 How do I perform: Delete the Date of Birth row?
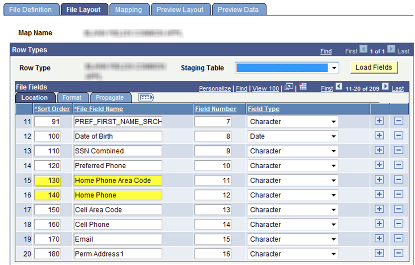(x=398, y=136)
